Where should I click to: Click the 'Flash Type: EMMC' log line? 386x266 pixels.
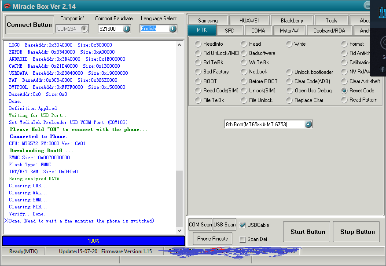pyautogui.click(x=30, y=164)
